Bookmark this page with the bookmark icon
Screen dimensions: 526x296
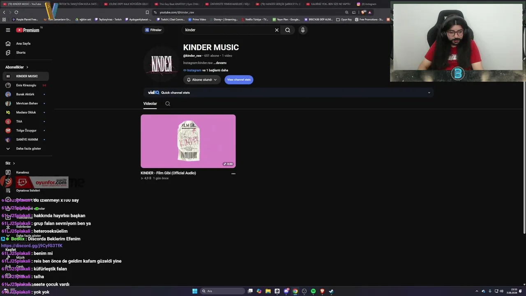pos(147,12)
